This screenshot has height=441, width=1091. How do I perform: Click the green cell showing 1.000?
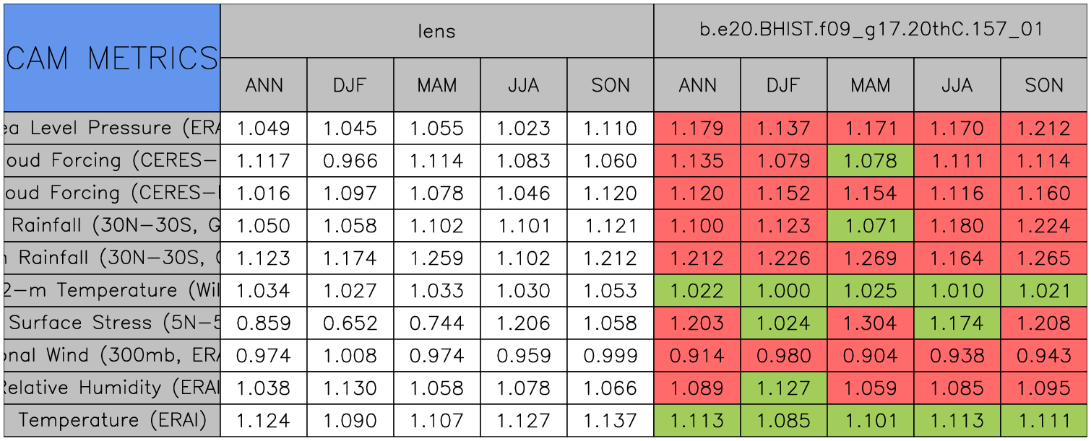point(783,291)
